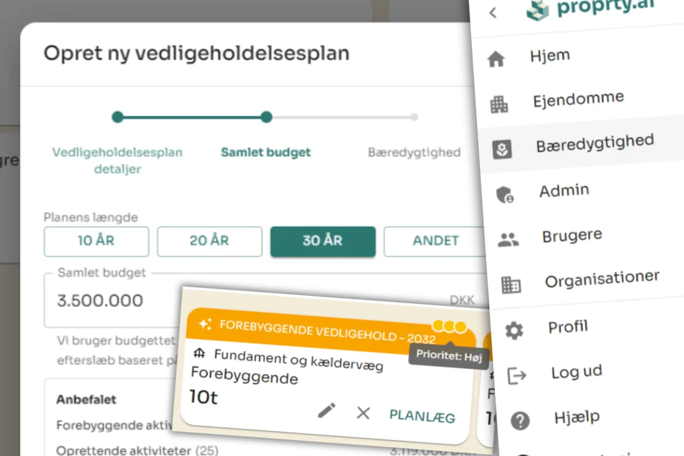Select the 10 ÅR plan length

(96, 241)
